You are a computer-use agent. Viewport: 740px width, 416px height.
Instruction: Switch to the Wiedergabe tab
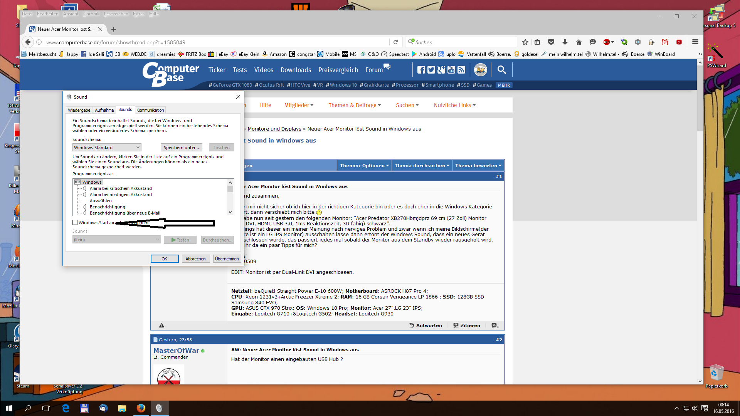(79, 110)
